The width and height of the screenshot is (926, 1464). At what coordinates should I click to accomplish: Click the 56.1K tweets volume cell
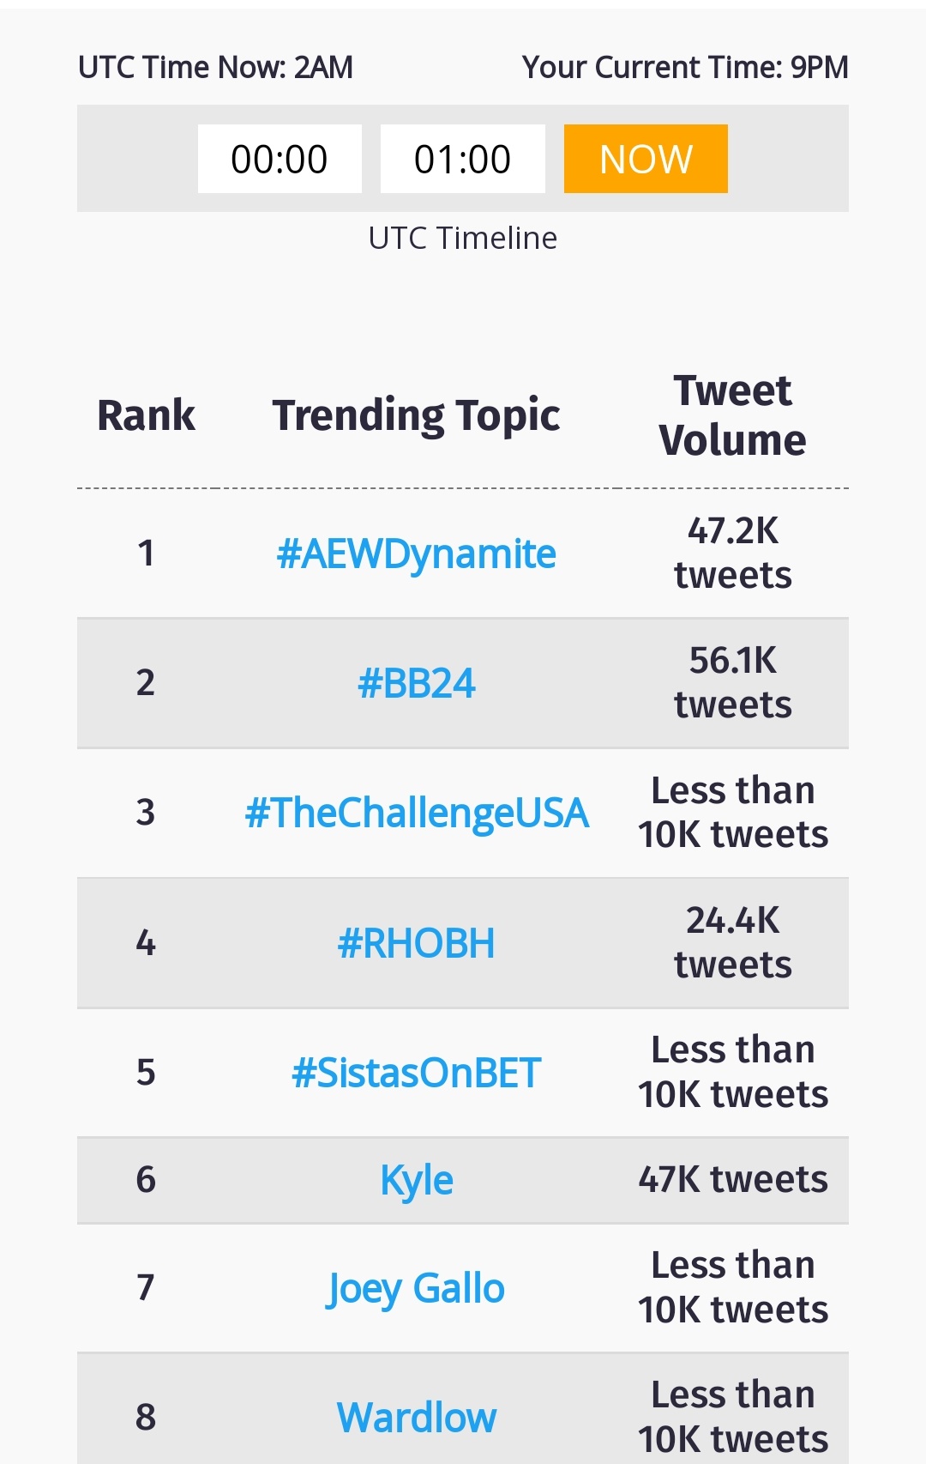733,683
